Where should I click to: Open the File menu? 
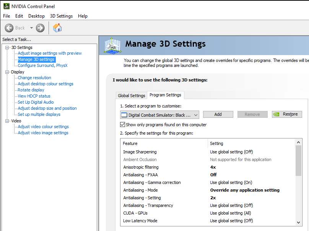(7, 16)
